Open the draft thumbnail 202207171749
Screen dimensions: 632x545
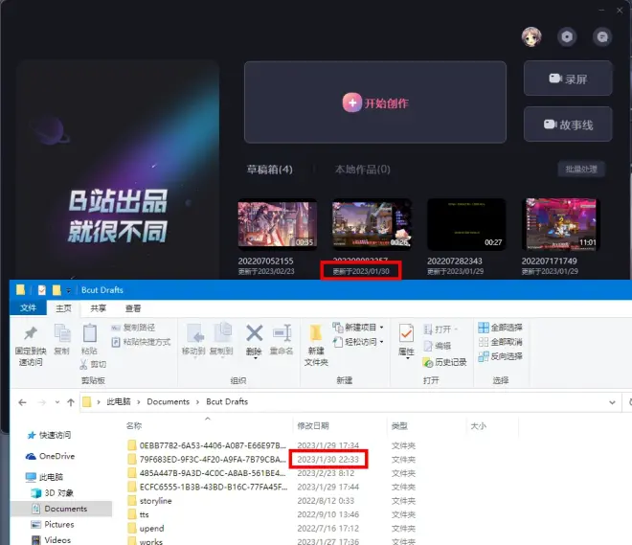pos(558,224)
